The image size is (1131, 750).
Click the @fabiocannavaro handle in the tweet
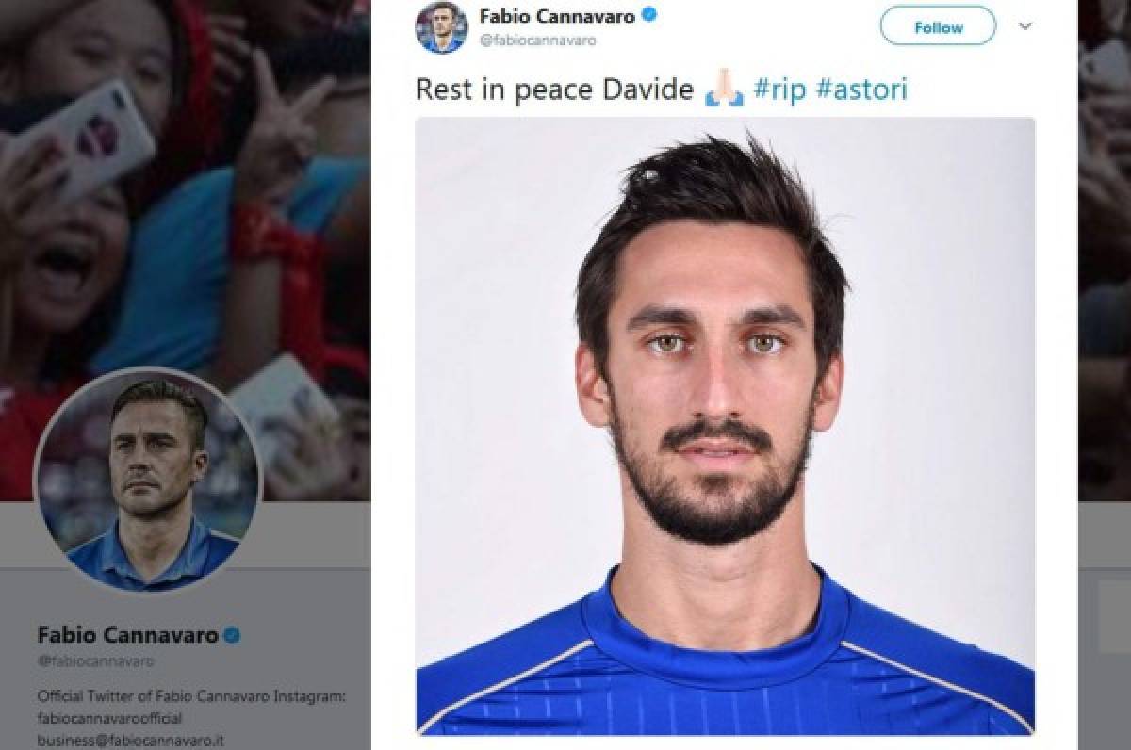(x=537, y=41)
